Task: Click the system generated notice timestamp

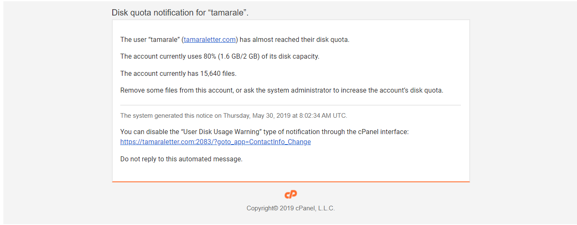Action: 234,116
